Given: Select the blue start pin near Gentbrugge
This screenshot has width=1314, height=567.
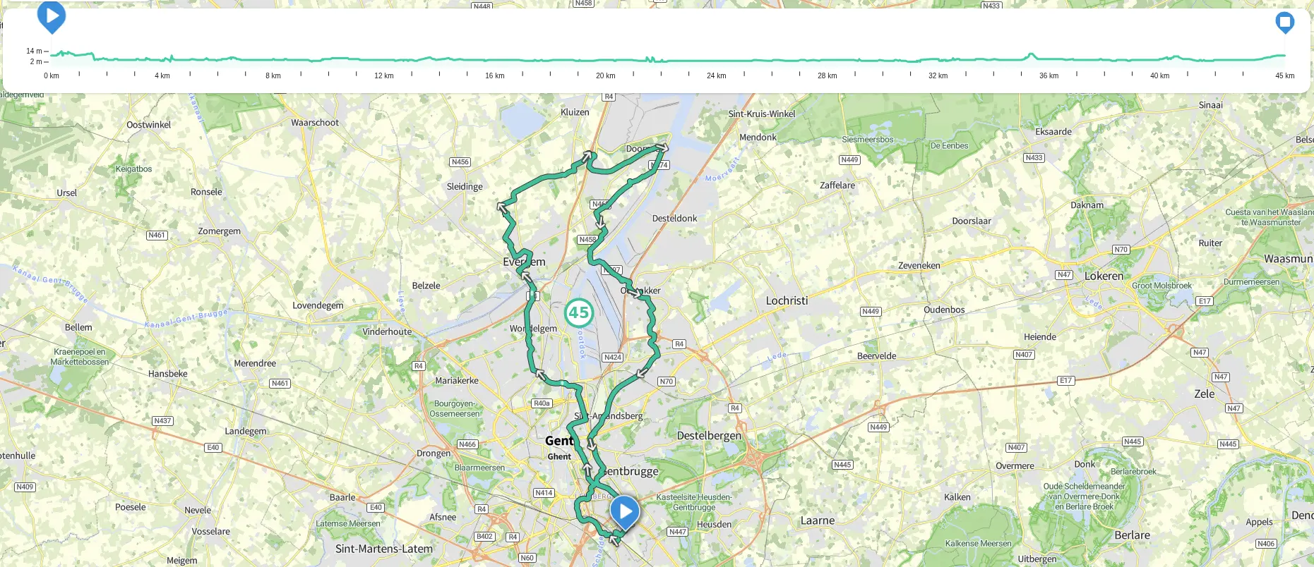Looking at the screenshot, I should (x=625, y=513).
